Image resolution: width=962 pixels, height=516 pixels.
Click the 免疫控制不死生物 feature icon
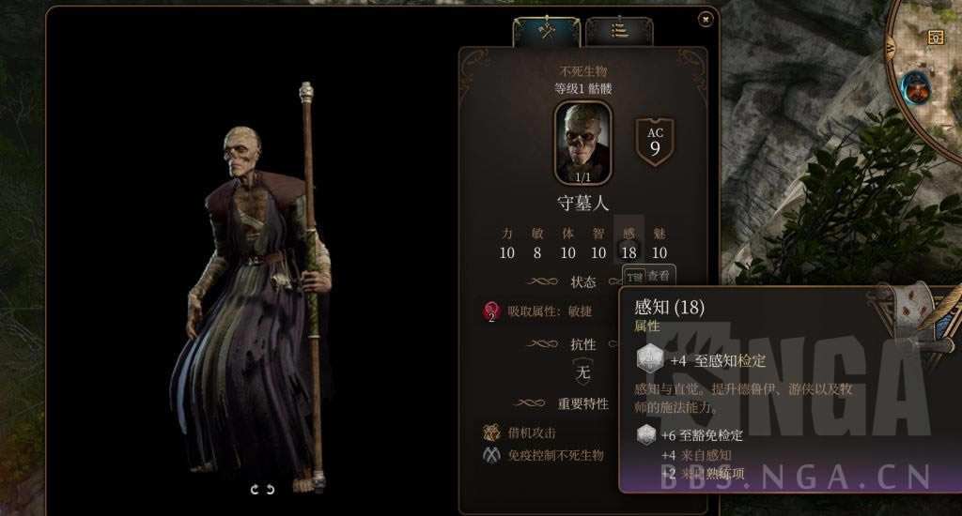491,455
